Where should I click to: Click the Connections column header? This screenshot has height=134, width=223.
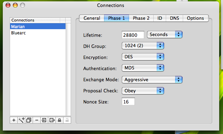(x=35, y=20)
